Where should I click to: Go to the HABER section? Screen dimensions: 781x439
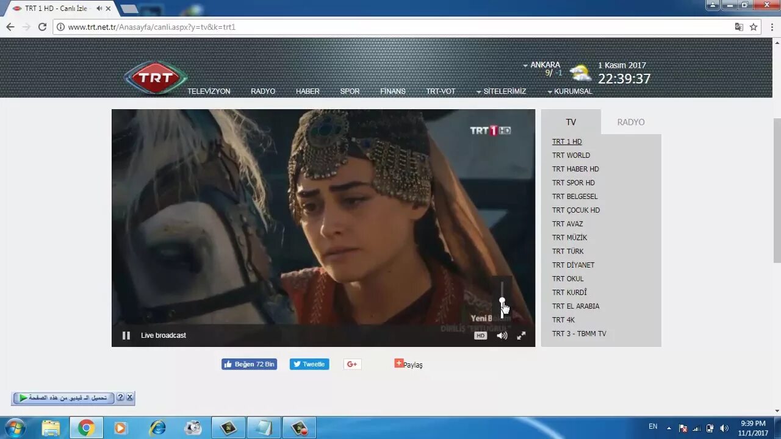pos(308,91)
